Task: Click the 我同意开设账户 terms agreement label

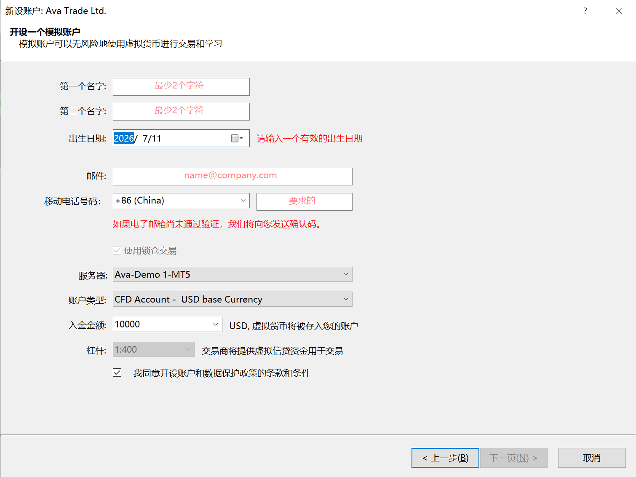Action: click(x=222, y=373)
